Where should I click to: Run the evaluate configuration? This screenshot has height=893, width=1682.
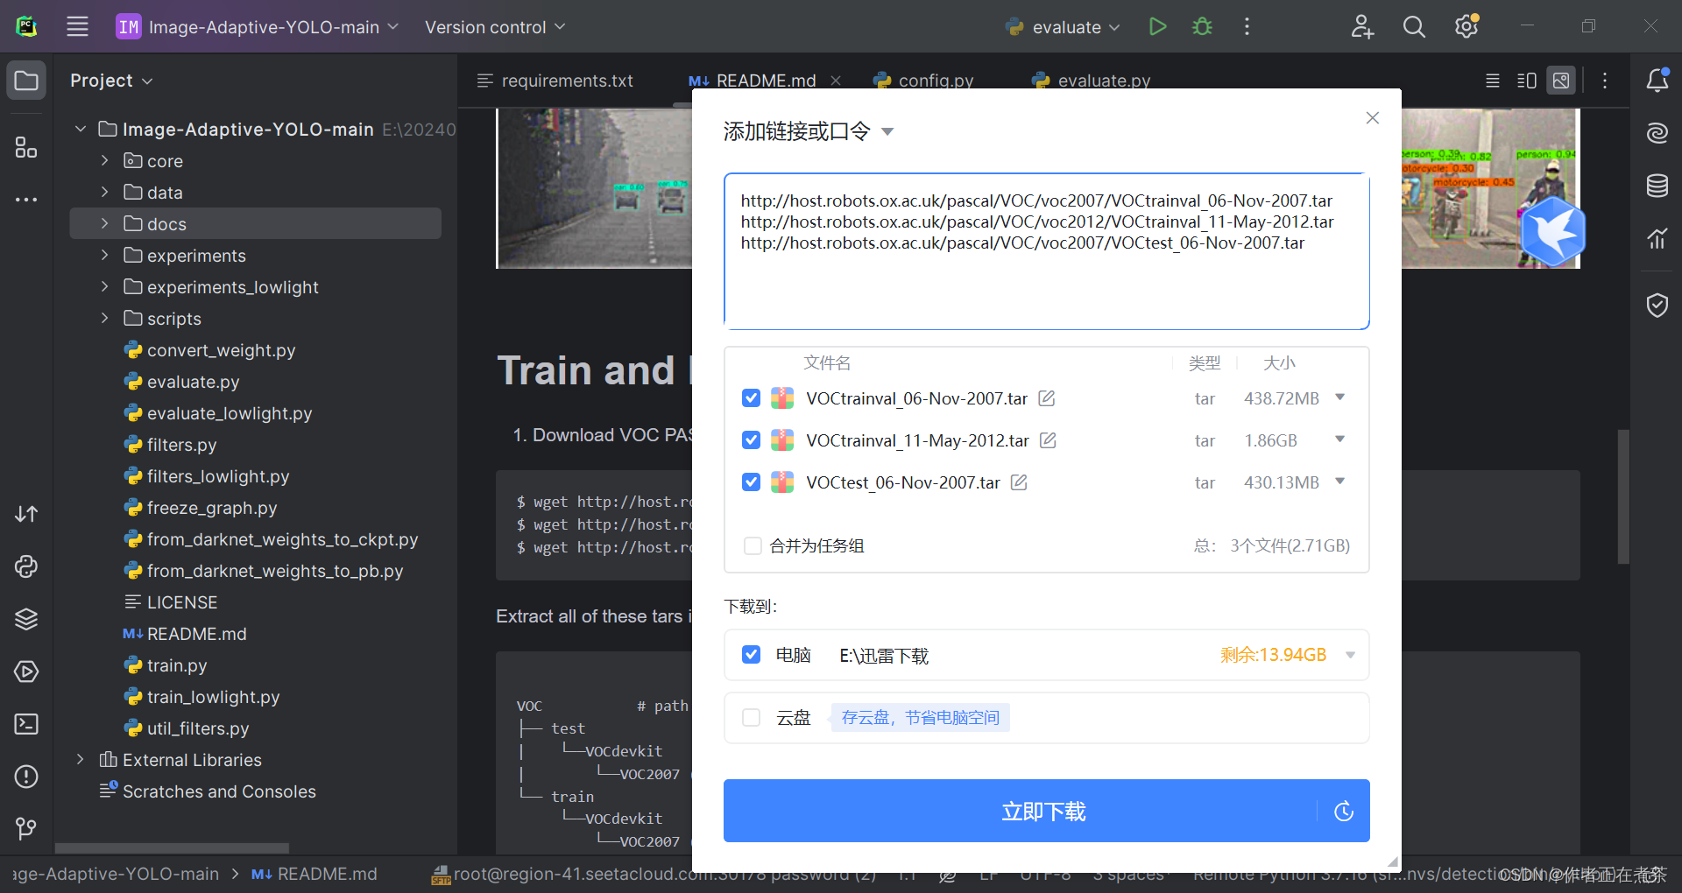pos(1156,26)
